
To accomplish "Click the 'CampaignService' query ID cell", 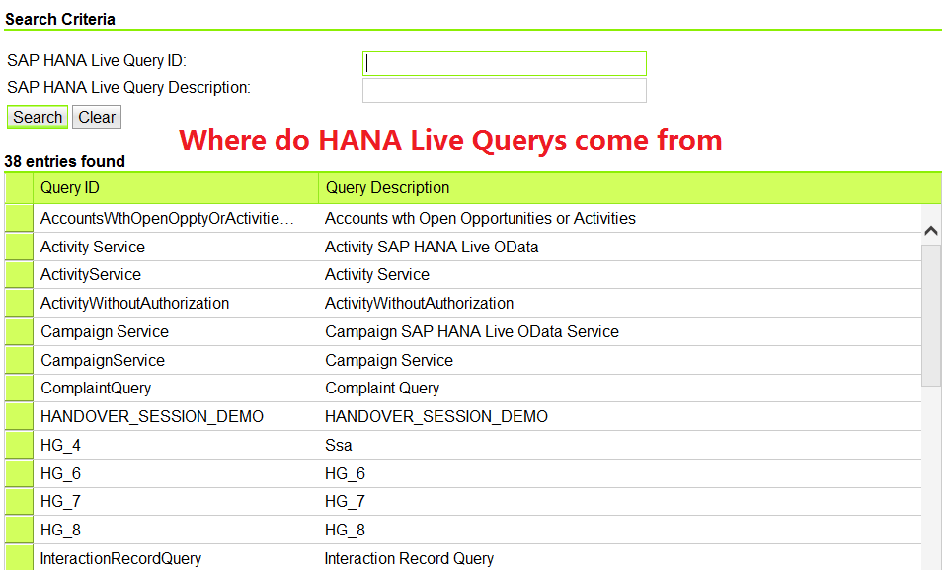I will coord(103,360).
